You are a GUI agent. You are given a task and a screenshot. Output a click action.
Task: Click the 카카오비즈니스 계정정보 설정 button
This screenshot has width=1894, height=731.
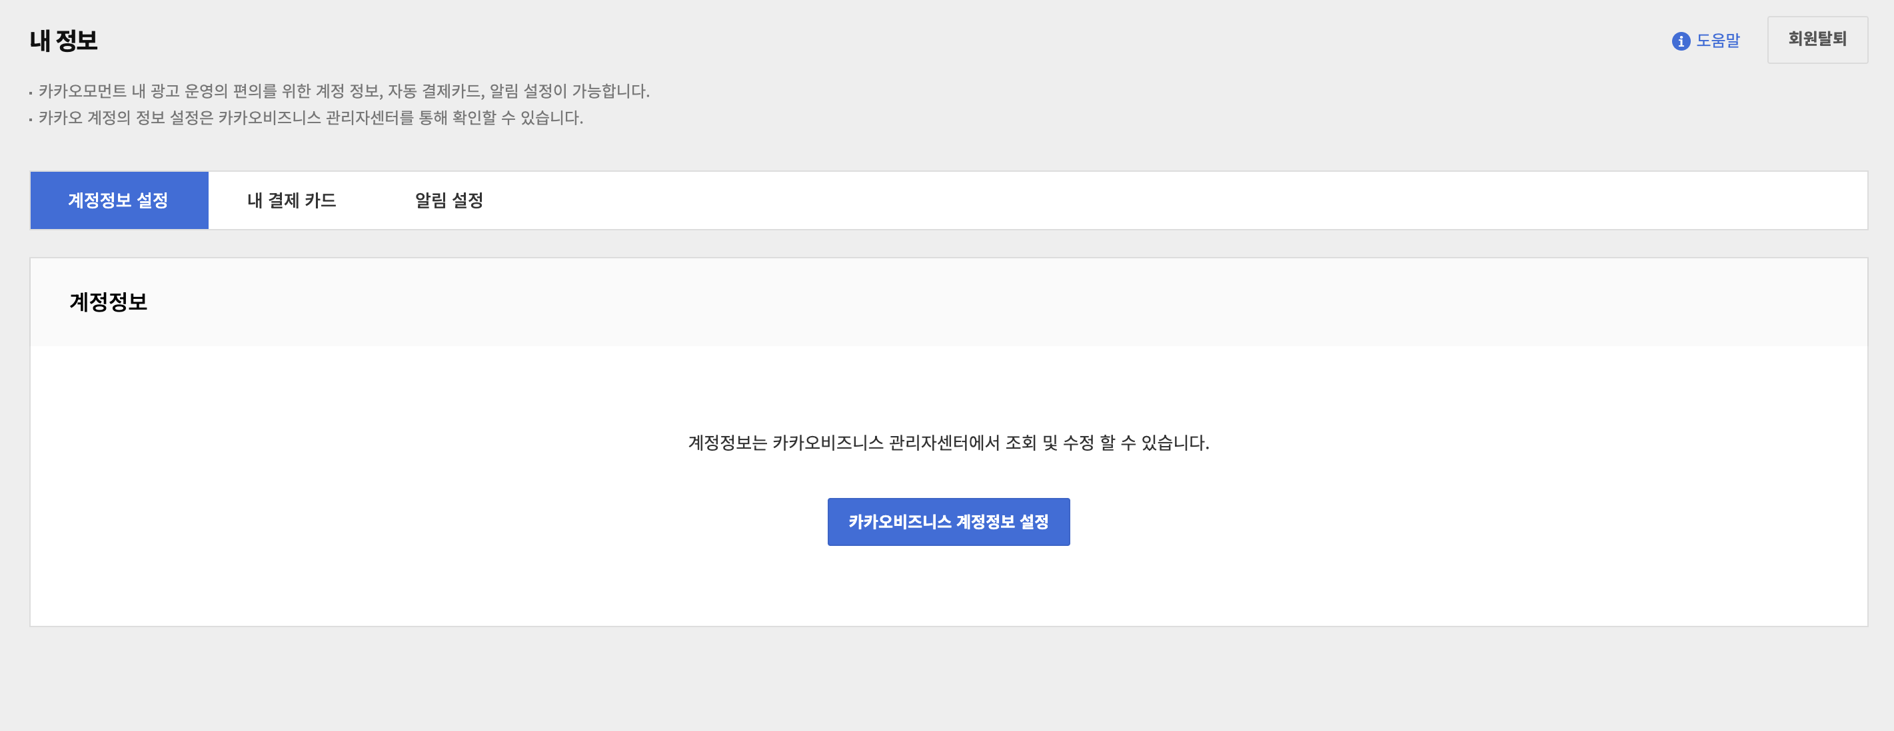948,521
